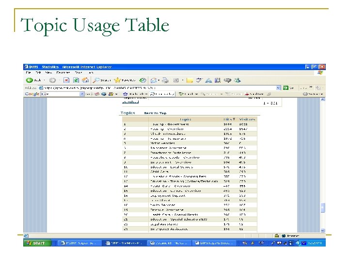
Task: Open the Forward history dropdown arrow
Action: click(x=60, y=80)
